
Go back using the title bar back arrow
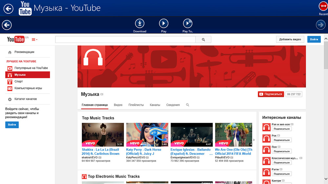tap(9, 9)
